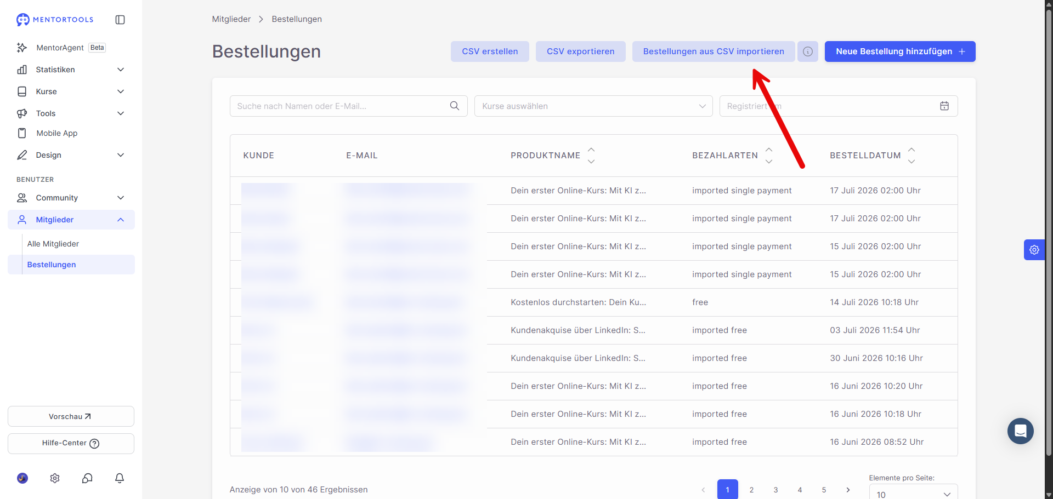1053x499 pixels.
Task: Click the Design pencil icon
Action: (x=22, y=155)
